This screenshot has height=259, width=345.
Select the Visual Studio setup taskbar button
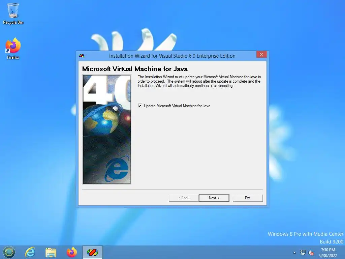[x=93, y=252]
